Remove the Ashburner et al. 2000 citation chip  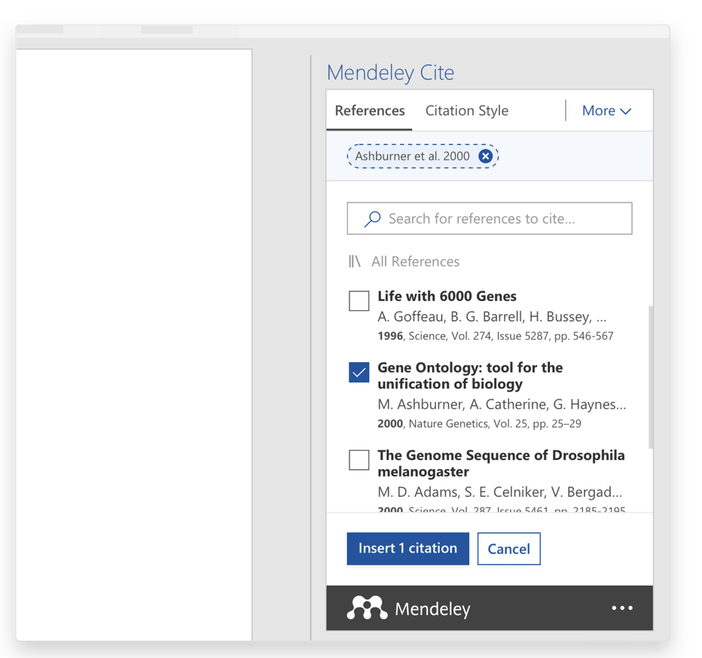pyautogui.click(x=486, y=157)
